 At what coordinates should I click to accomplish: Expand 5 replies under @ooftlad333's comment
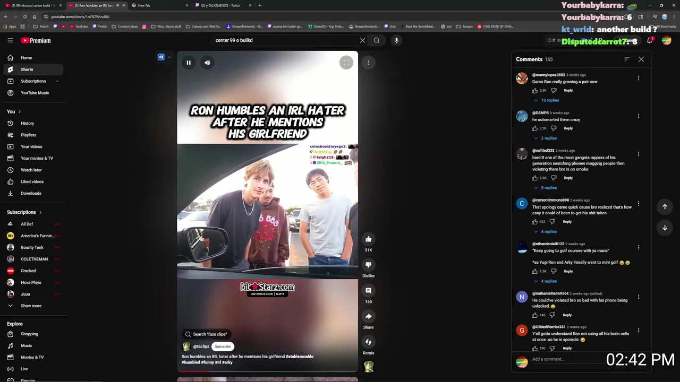click(546, 188)
